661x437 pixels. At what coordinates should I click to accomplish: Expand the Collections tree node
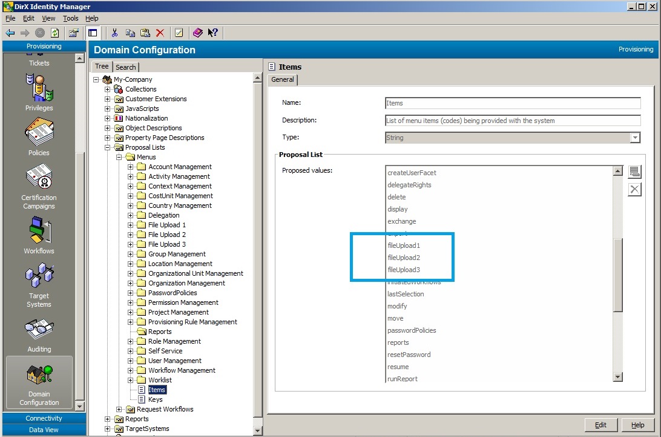(x=108, y=89)
